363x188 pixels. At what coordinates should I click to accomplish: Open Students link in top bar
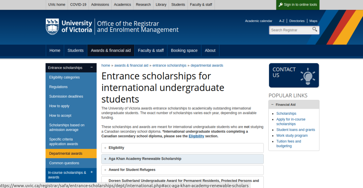(178, 5)
